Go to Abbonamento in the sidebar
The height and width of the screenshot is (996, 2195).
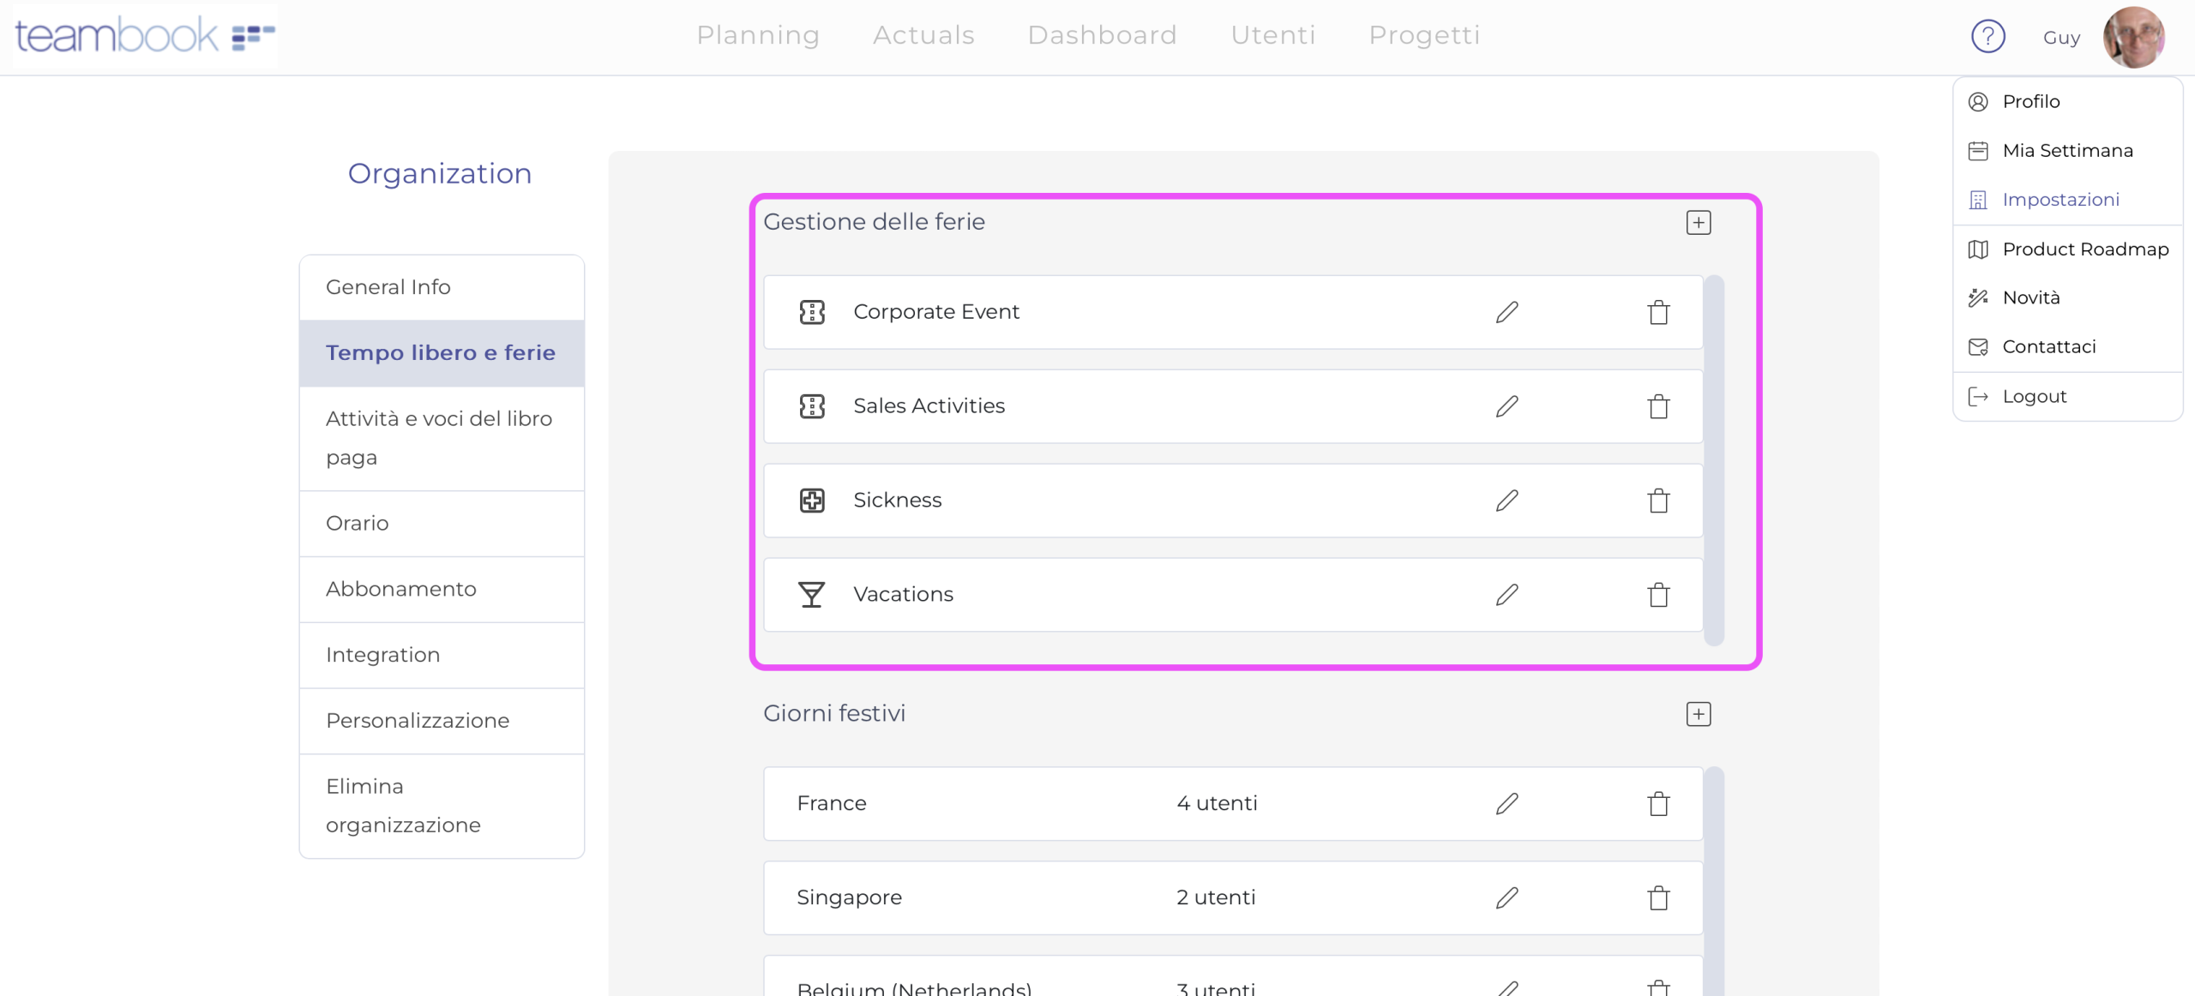click(x=400, y=589)
